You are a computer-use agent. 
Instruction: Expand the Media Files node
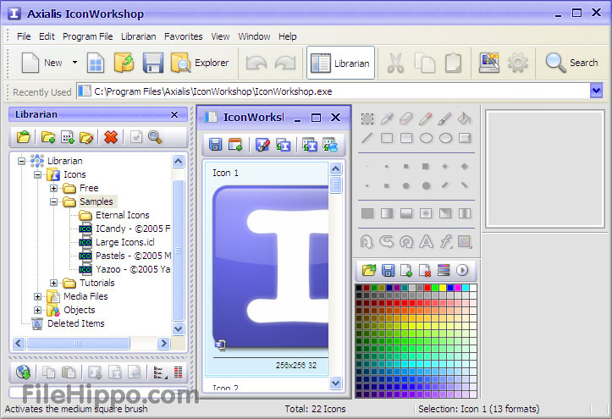click(38, 296)
